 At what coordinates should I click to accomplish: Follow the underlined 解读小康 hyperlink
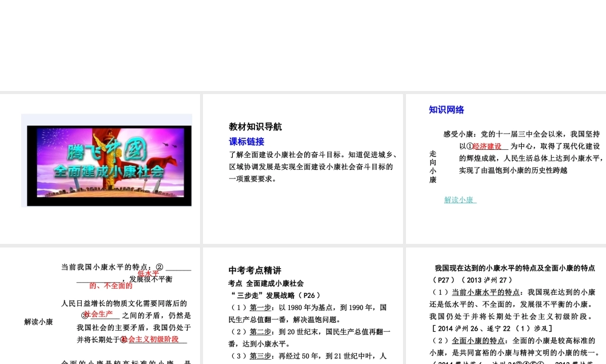460,200
